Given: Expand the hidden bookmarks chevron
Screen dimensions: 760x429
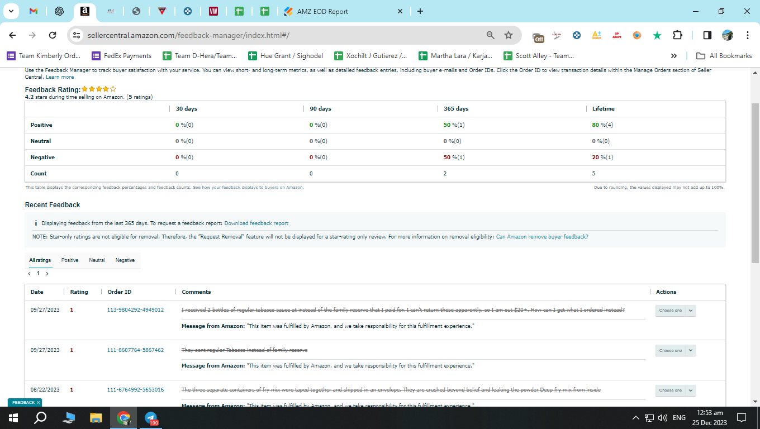Looking at the screenshot, I should click(674, 56).
